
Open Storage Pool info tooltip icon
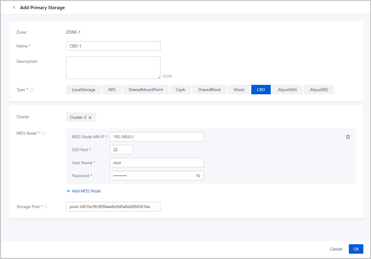click(46, 206)
